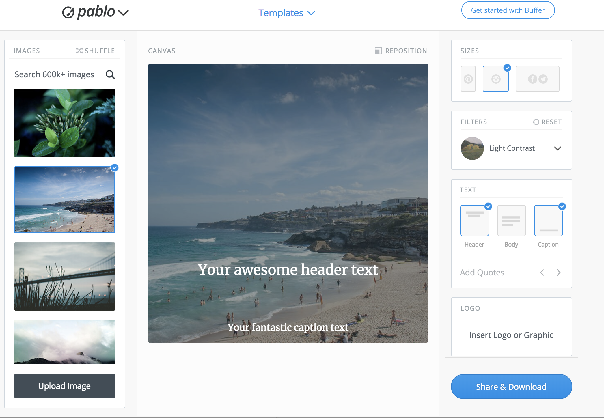Choose the Instagram square size

coord(496,79)
